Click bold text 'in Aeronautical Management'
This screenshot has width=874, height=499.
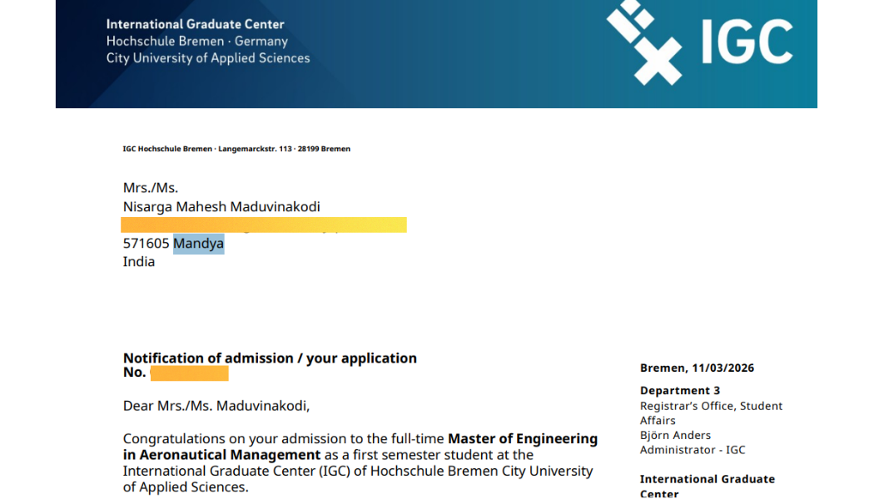click(222, 455)
